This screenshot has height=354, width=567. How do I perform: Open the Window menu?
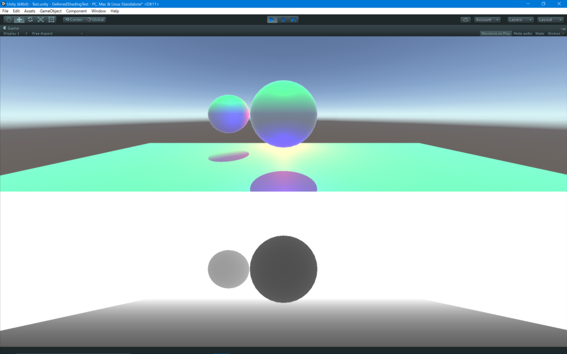[x=99, y=11]
